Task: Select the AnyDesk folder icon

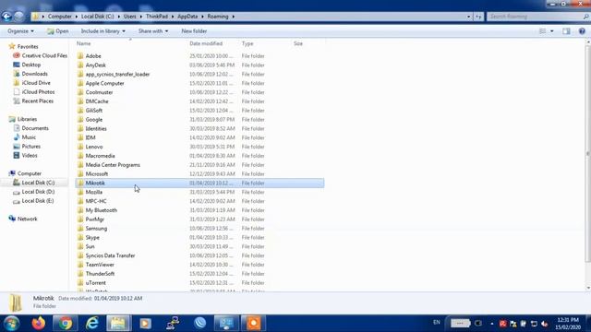Action: pyautogui.click(x=80, y=65)
